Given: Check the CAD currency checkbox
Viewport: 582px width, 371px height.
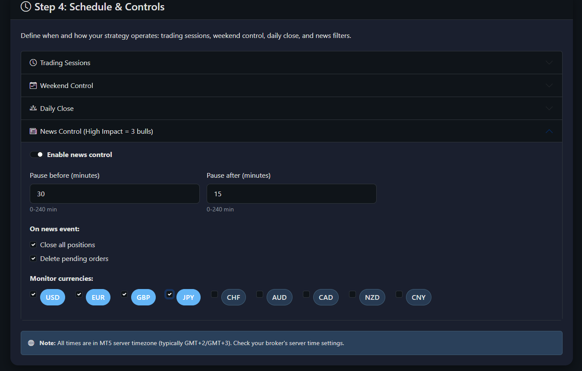Looking at the screenshot, I should pyautogui.click(x=306, y=294).
